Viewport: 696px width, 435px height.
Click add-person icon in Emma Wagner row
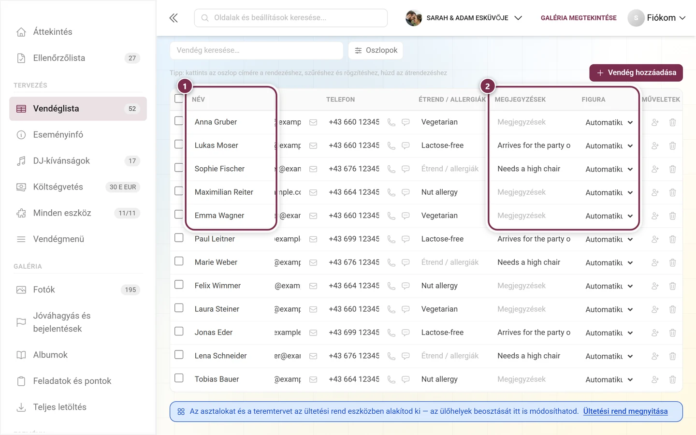click(x=655, y=216)
